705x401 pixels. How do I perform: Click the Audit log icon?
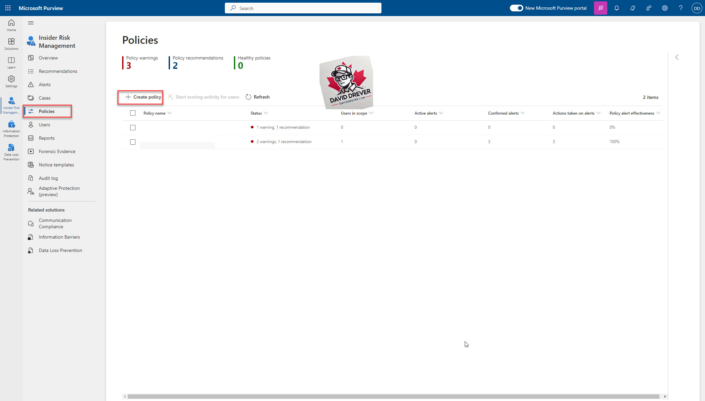click(31, 178)
